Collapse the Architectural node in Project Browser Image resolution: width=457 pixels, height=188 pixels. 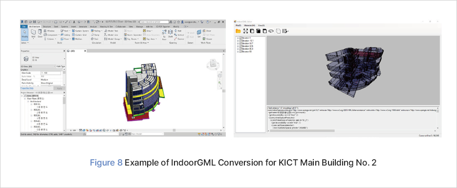(28, 101)
